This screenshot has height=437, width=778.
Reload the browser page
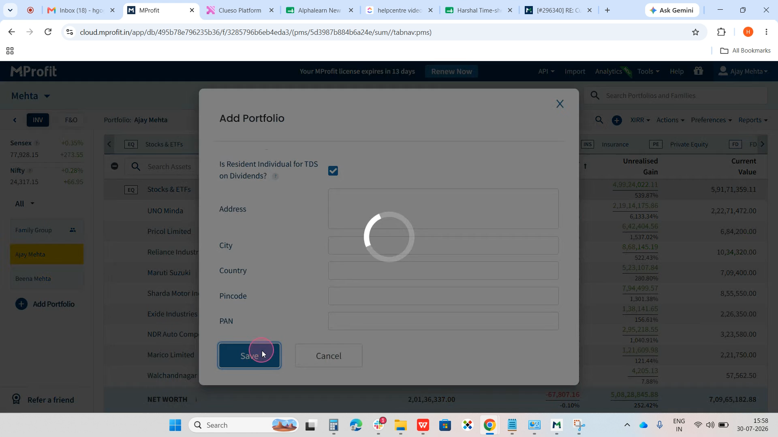[48, 32]
